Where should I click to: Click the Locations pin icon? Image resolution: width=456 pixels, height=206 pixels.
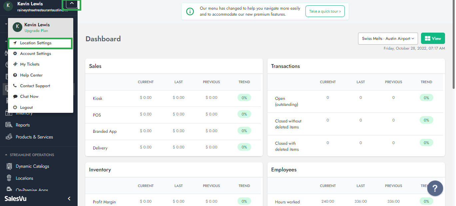click(x=9, y=178)
